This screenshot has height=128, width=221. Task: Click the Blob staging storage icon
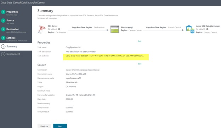coord(115,29)
